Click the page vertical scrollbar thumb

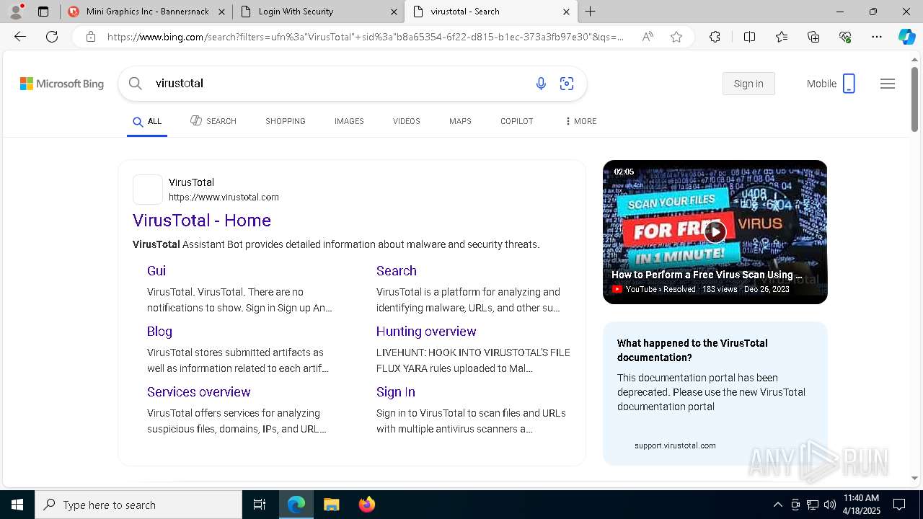point(914,99)
